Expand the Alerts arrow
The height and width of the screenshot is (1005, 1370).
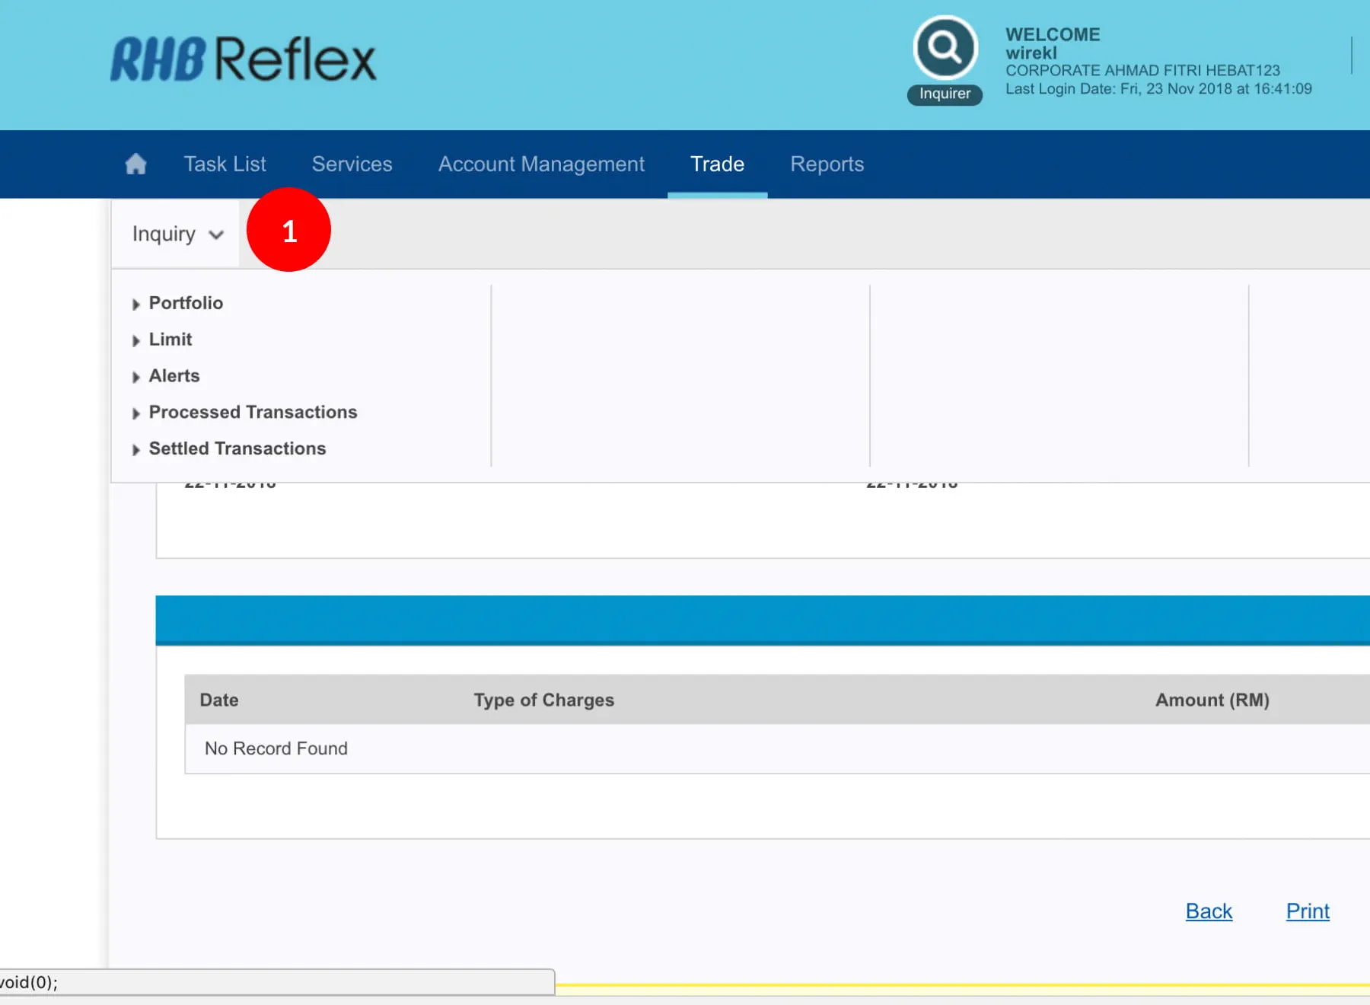[136, 377]
